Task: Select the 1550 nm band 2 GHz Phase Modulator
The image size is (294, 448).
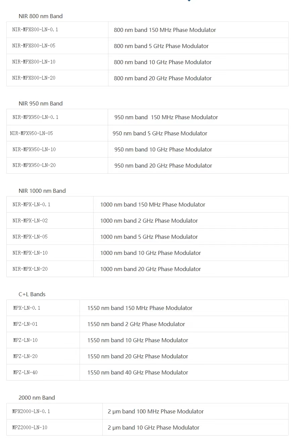Action: 136,324
